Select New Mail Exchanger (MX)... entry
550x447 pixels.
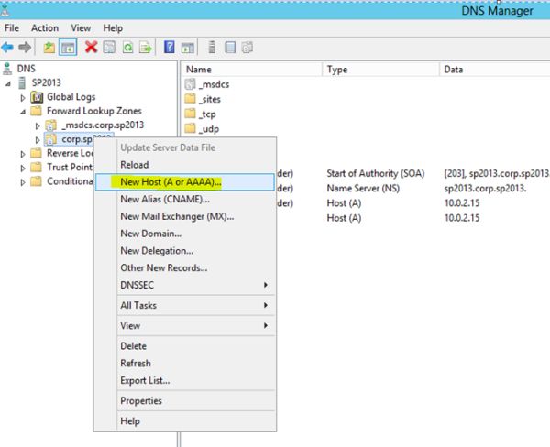click(x=185, y=216)
